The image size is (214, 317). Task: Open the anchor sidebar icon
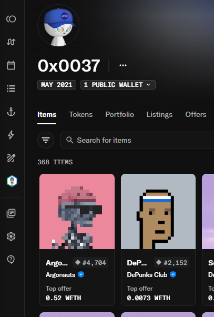point(11,112)
